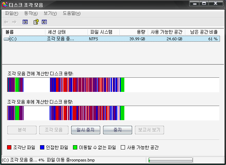Sort by the 볼륨 column header
The image size is (226, 165).
pos(23,32)
